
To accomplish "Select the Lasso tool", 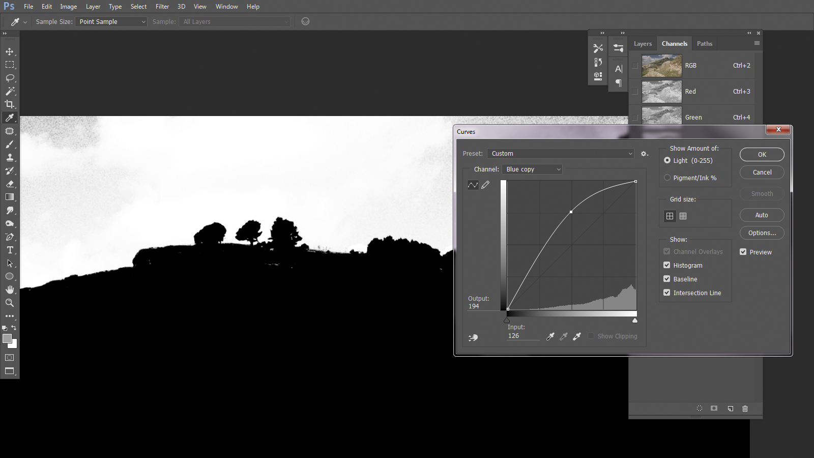I will 10,78.
